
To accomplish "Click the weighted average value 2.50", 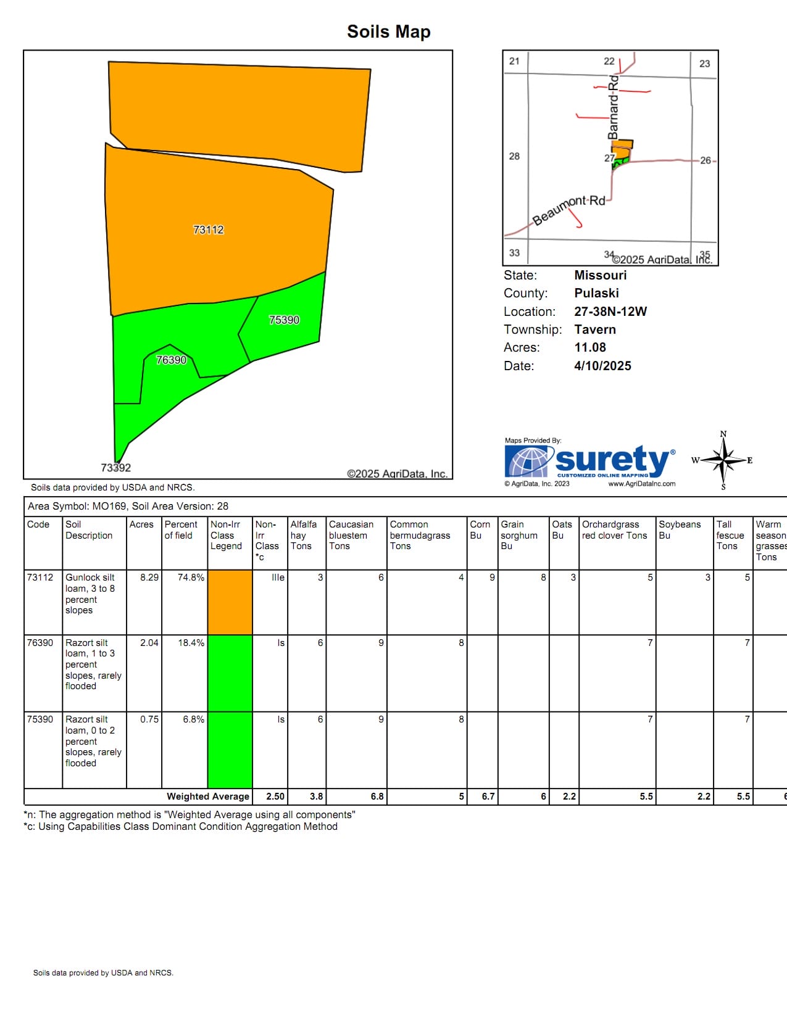I will pos(275,797).
